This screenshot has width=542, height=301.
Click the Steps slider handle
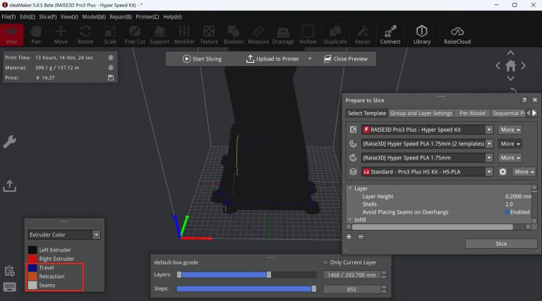[314, 288]
